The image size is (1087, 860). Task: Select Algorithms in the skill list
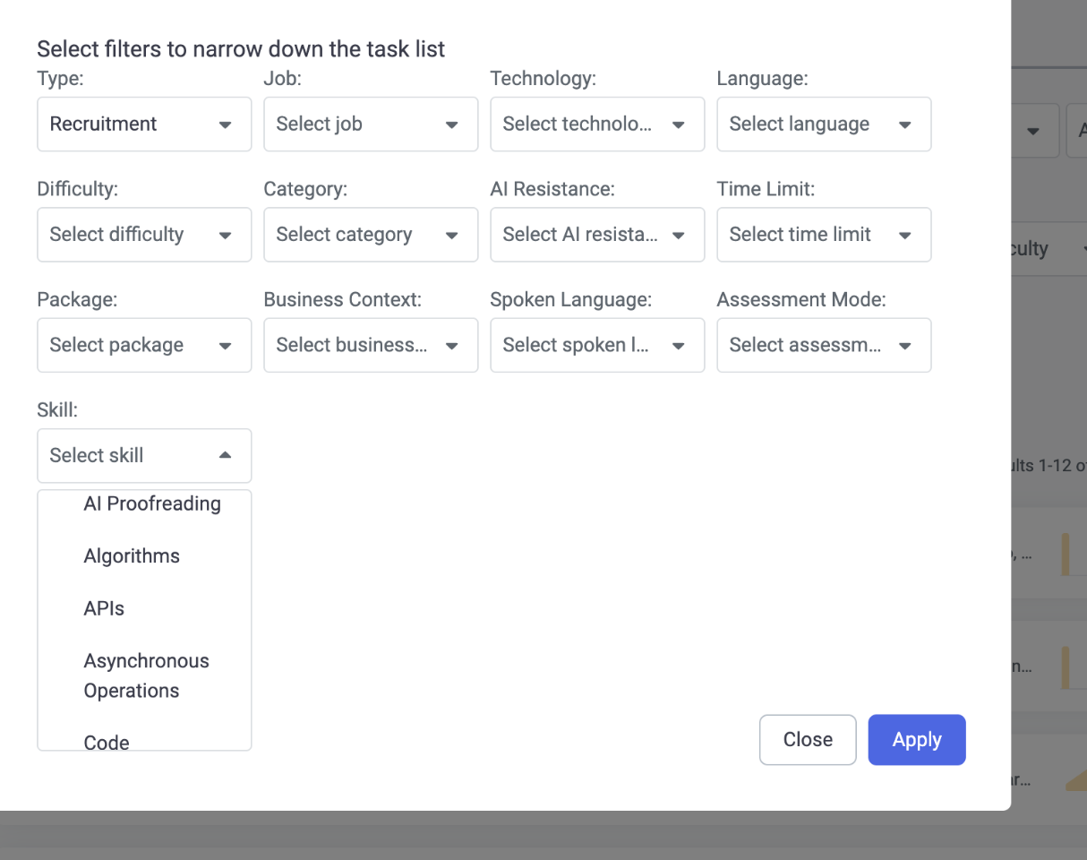[132, 556]
